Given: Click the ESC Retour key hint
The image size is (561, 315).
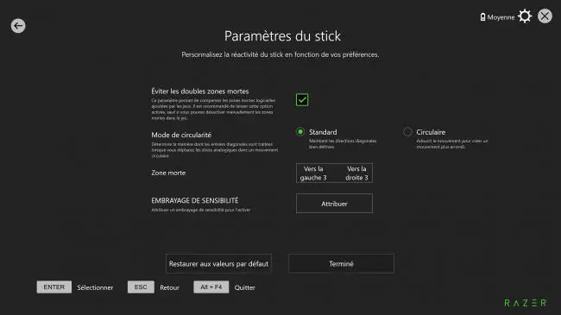Looking at the screenshot, I should tap(154, 287).
